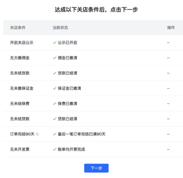The width and height of the screenshot is (183, 178).
Task: Click the 贷款已结清 status text
Action: tap(68, 119)
